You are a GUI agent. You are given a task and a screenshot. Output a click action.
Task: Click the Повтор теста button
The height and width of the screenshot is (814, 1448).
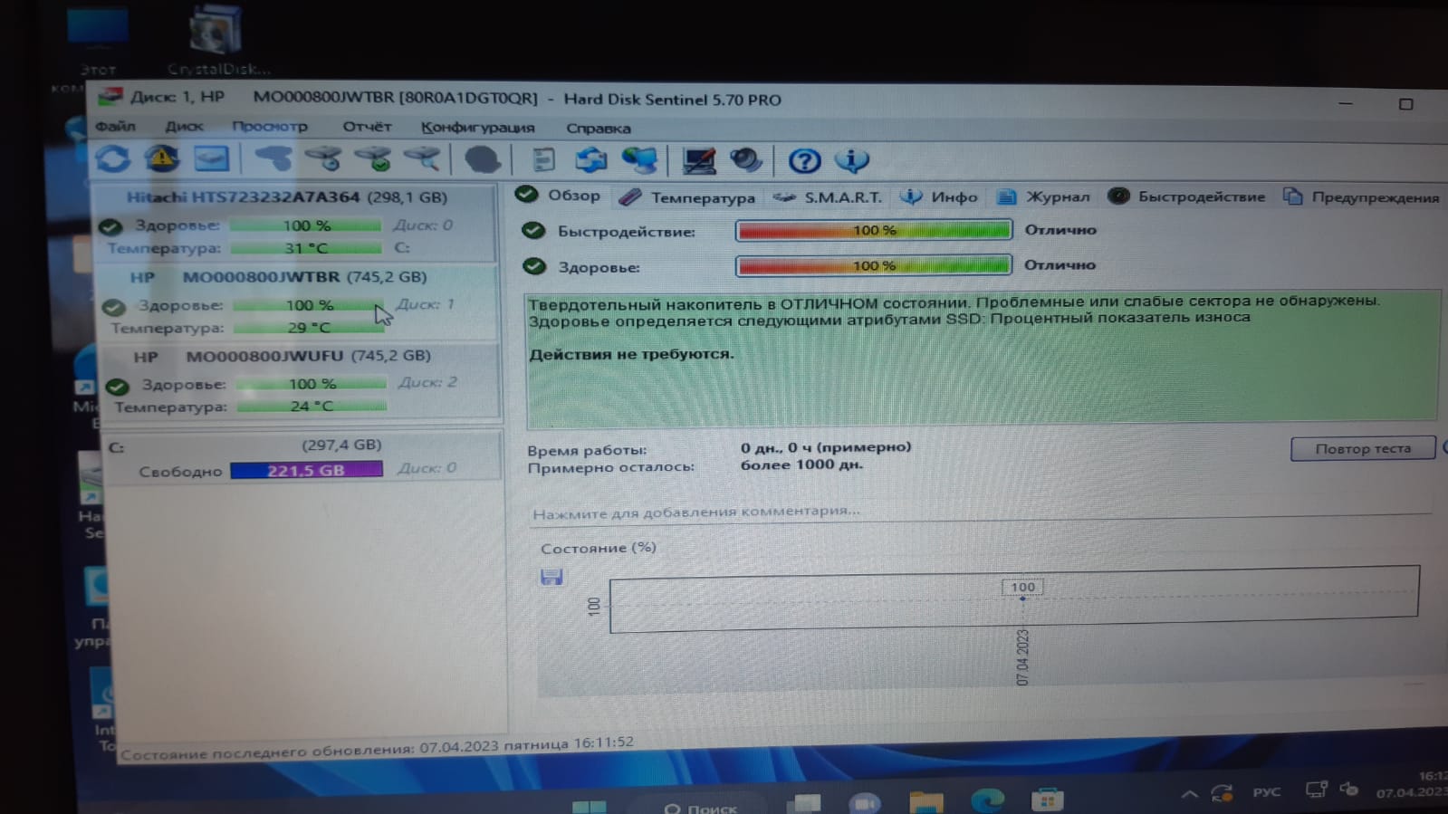click(x=1363, y=448)
